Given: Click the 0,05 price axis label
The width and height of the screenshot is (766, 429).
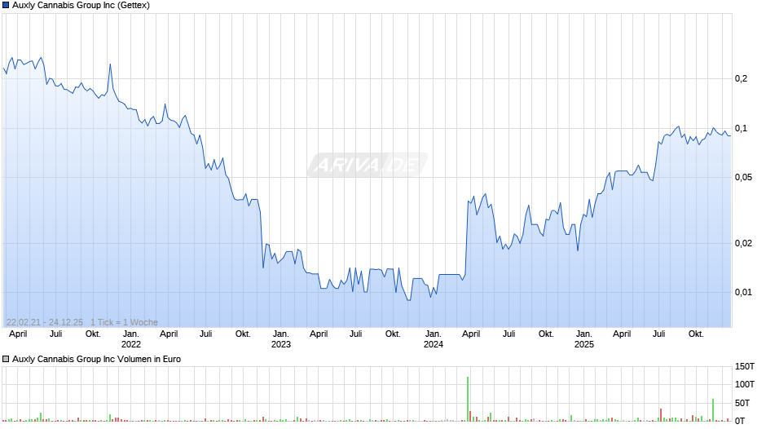Looking at the screenshot, I should tap(743, 177).
